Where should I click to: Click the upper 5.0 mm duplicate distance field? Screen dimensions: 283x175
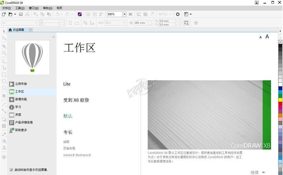[x=167, y=21]
